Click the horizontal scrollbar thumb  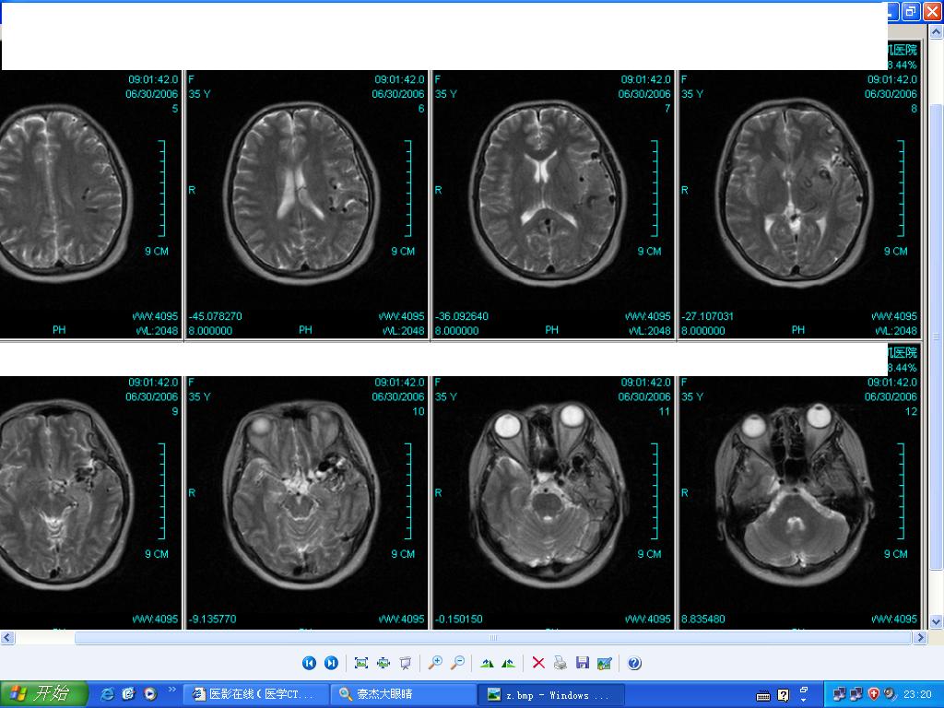click(x=494, y=638)
